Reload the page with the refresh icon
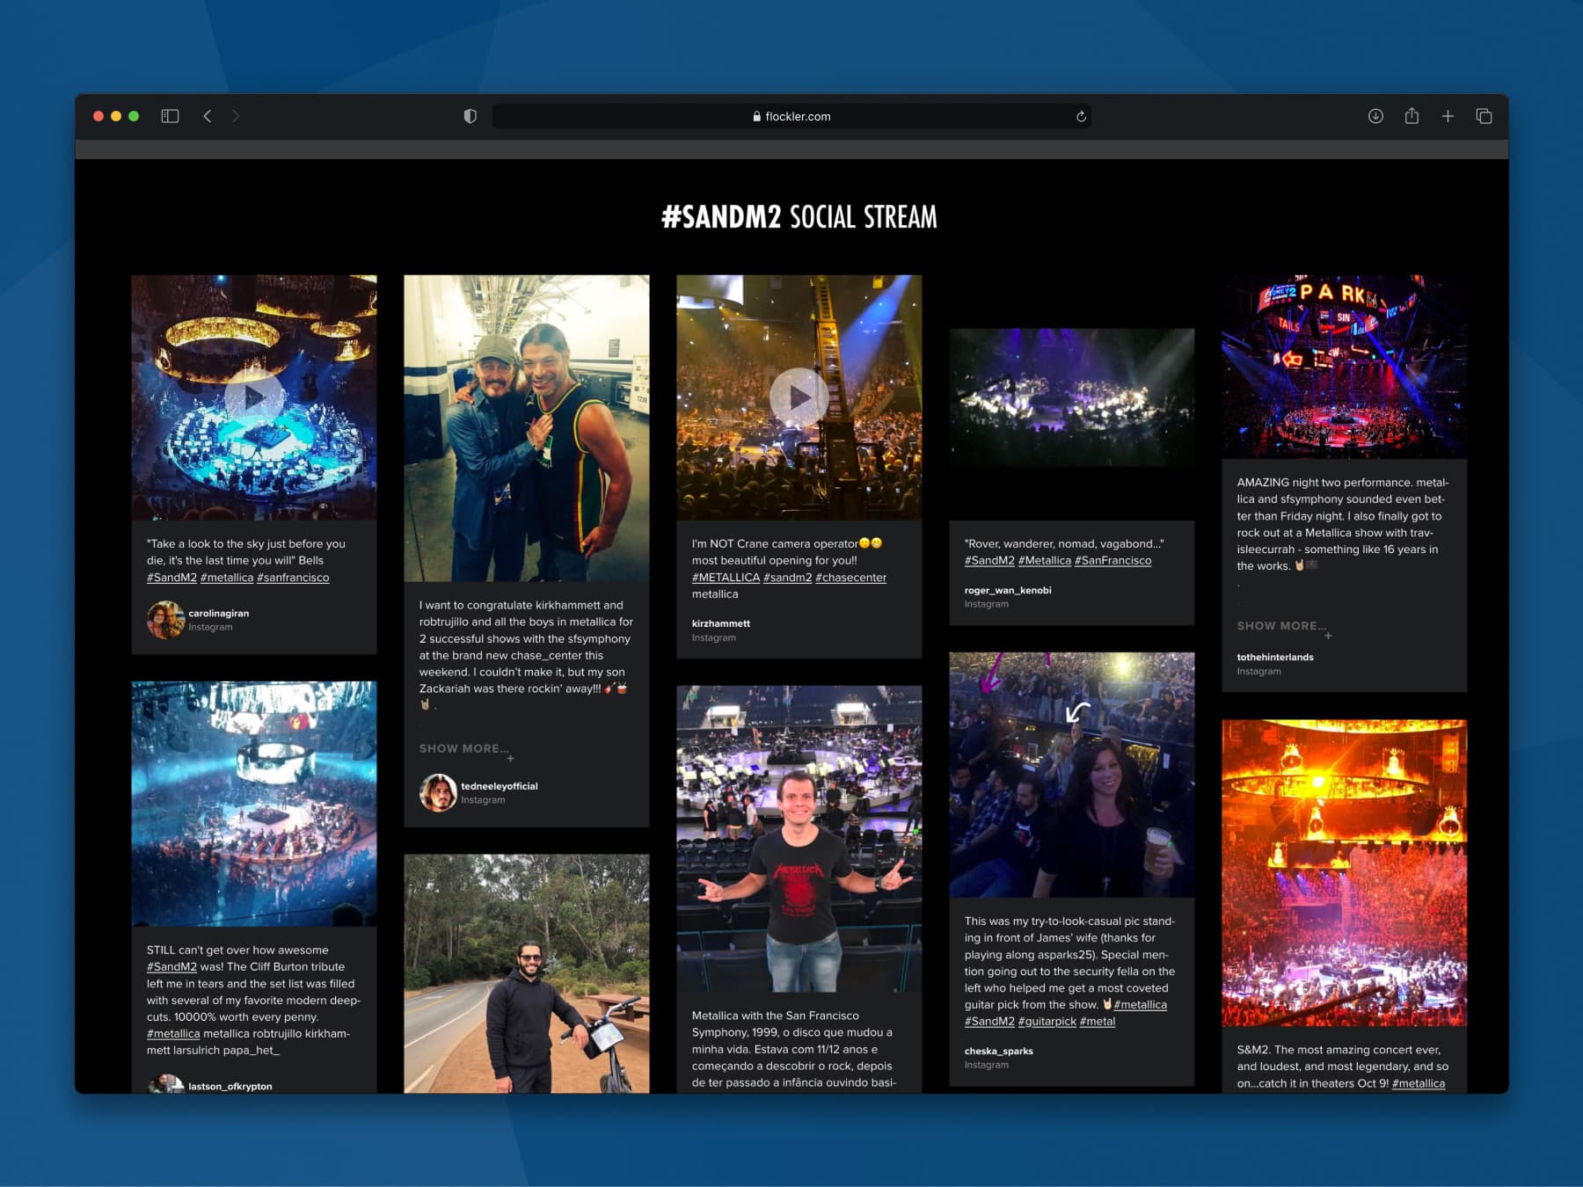This screenshot has height=1187, width=1583. (1081, 116)
